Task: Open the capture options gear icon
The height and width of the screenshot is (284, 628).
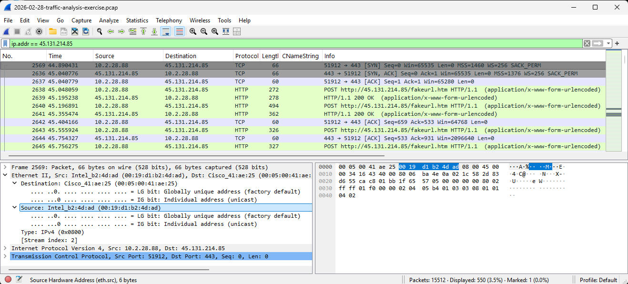Action: (39, 31)
